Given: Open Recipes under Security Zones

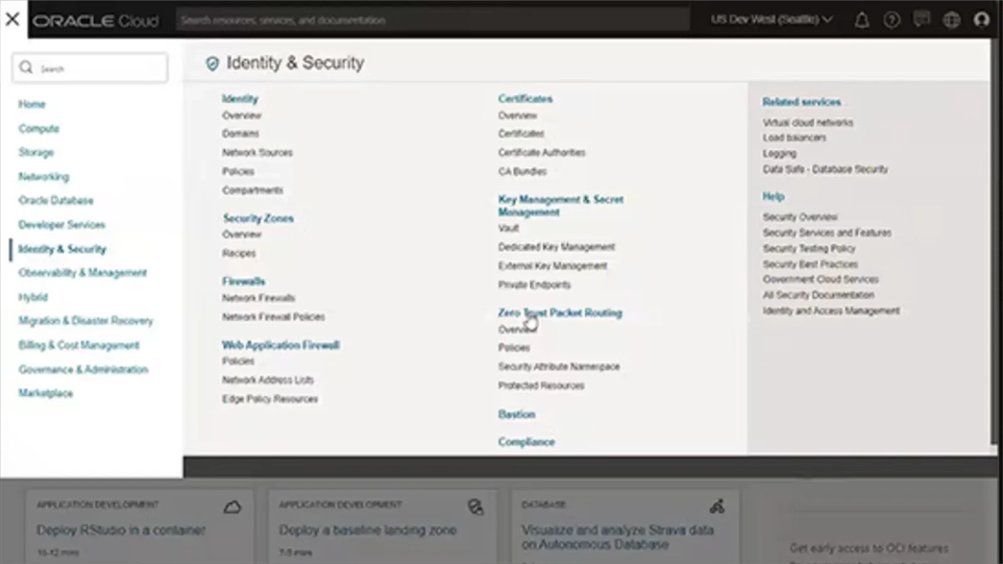Looking at the screenshot, I should (x=238, y=254).
